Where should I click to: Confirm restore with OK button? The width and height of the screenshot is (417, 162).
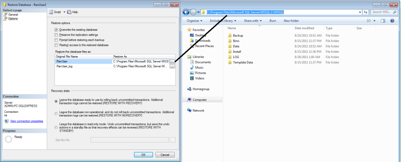click(143, 155)
